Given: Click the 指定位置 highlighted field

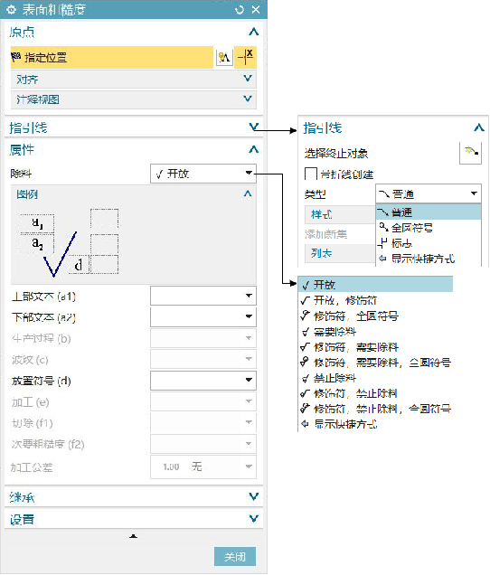Looking at the screenshot, I should click(111, 57).
